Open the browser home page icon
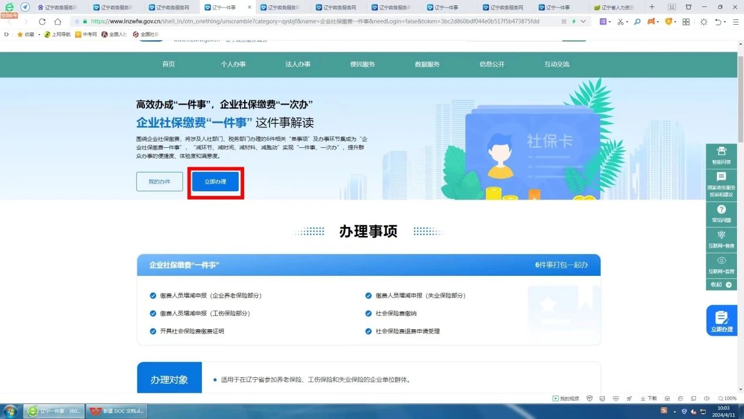 tap(58, 22)
